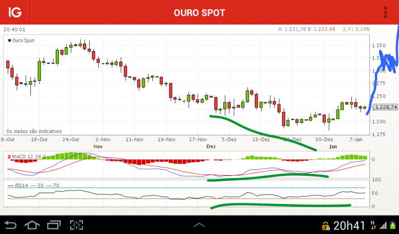Tap the RSI 70 level legend
This screenshot has height=234, width=399.
[x=53, y=185]
